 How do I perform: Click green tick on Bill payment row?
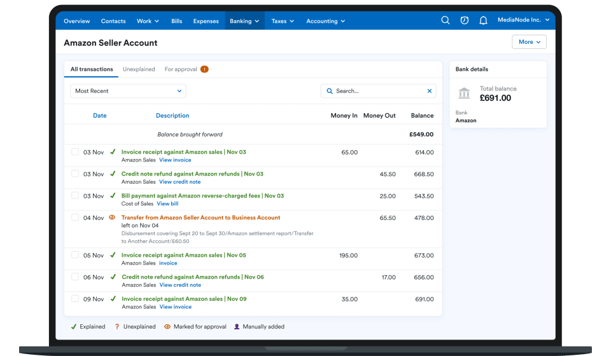coord(113,195)
